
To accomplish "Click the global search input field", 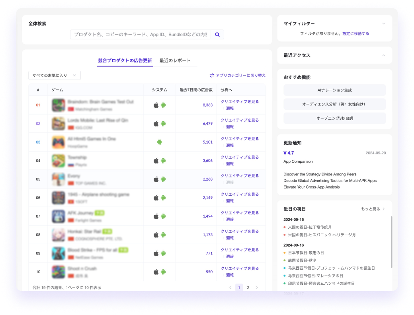I will coord(140,35).
